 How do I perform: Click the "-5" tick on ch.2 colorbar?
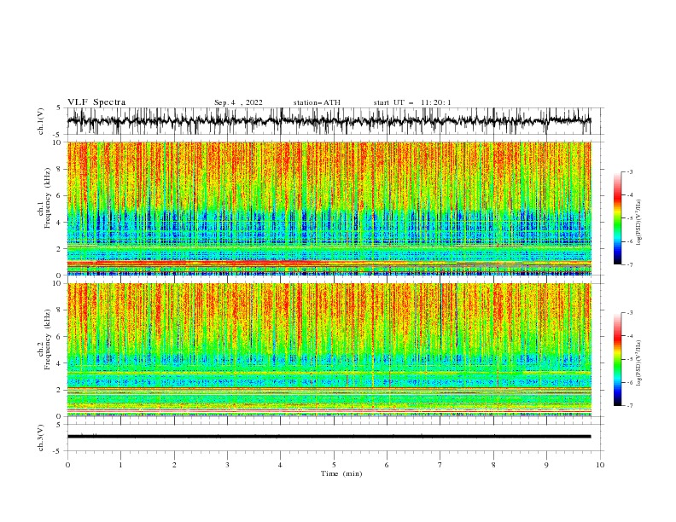[x=629, y=359]
